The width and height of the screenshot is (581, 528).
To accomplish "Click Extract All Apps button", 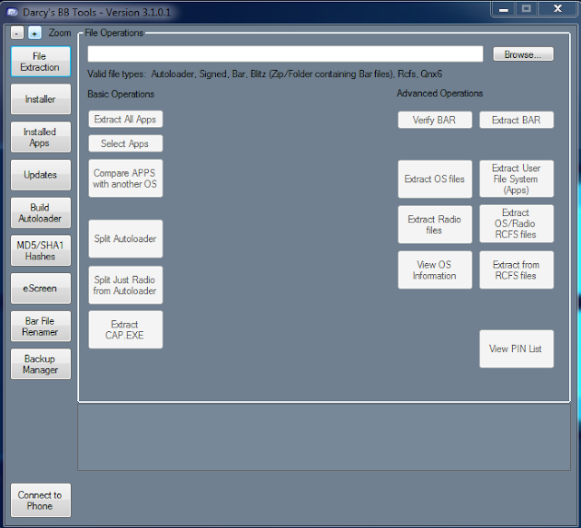I will click(x=125, y=119).
